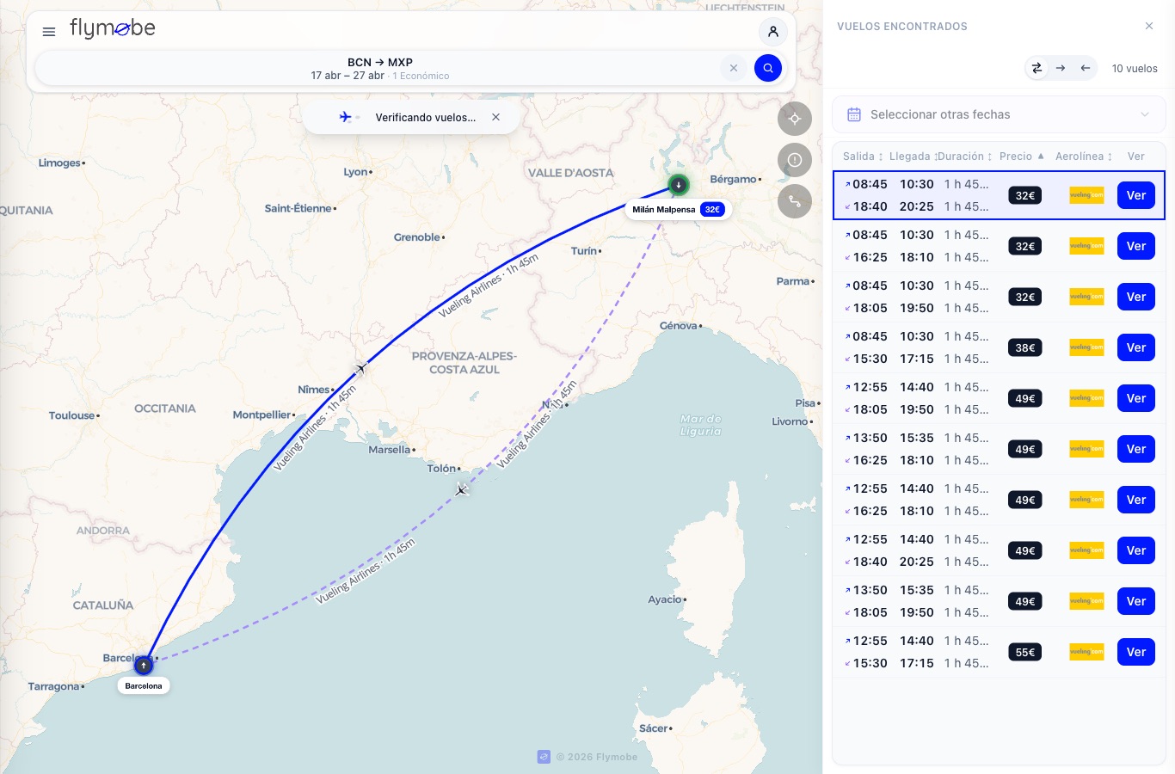
Task: Sort by Aerolínea column header
Action: point(1084,157)
